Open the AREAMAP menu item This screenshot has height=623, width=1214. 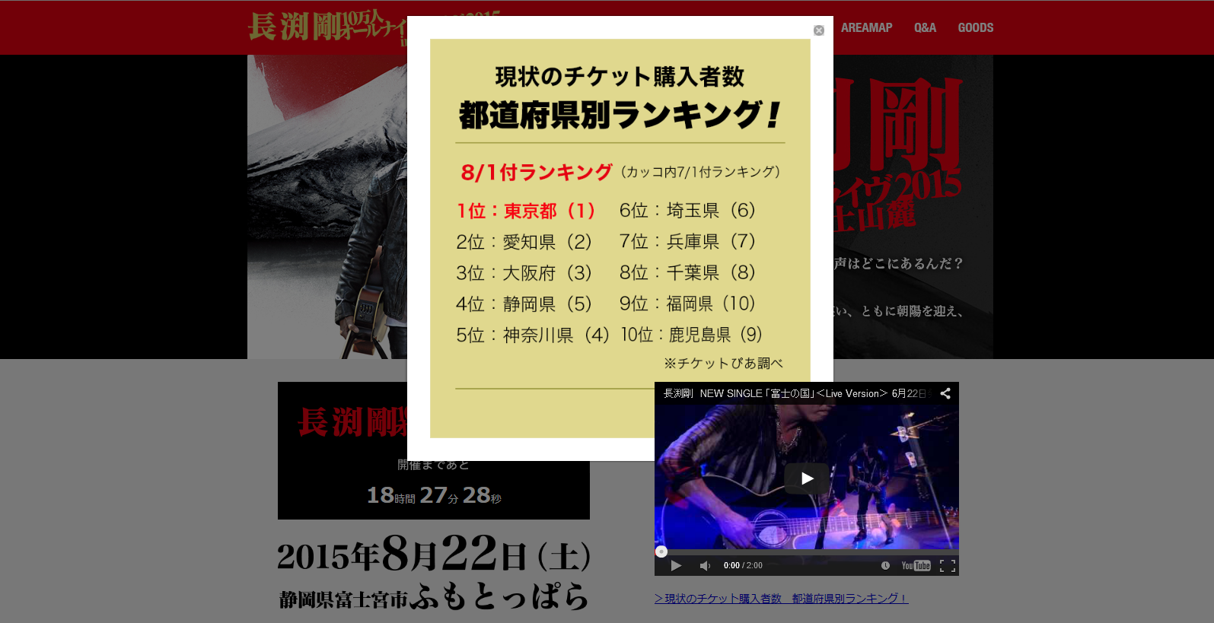pyautogui.click(x=867, y=27)
